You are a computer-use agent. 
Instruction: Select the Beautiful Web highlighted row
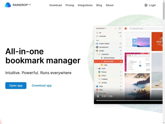[x=108, y=61]
